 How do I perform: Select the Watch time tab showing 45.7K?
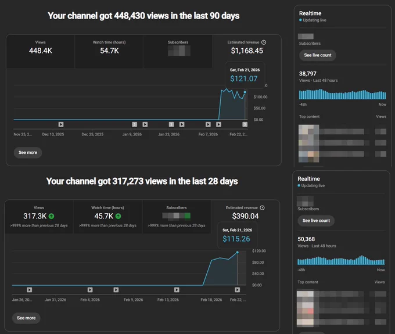click(107, 217)
